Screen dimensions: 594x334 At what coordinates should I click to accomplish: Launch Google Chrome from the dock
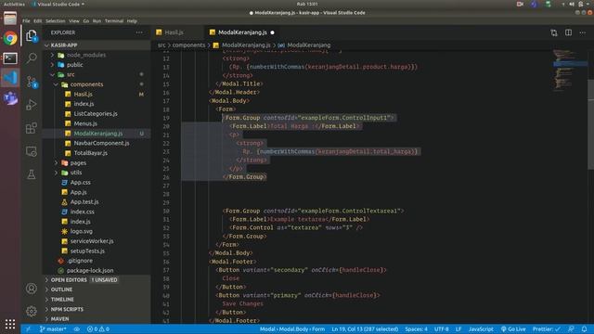pos(10,38)
